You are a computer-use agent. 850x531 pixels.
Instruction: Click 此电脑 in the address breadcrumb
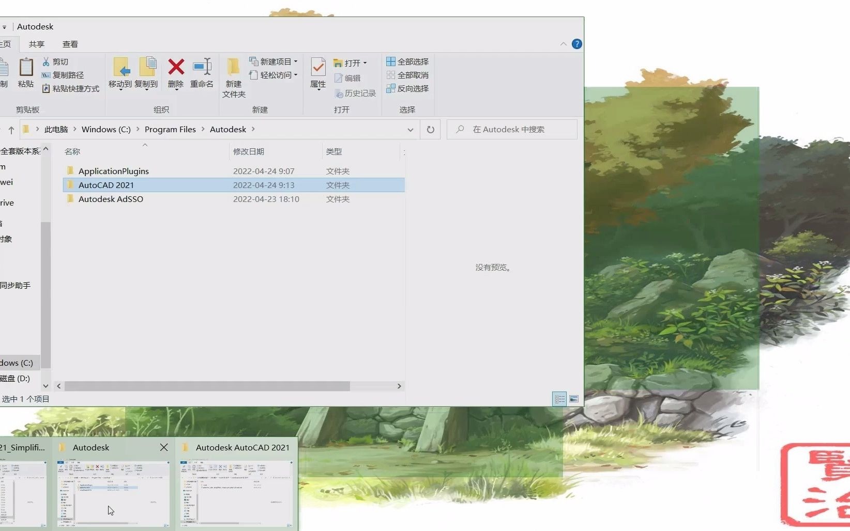[x=56, y=130]
